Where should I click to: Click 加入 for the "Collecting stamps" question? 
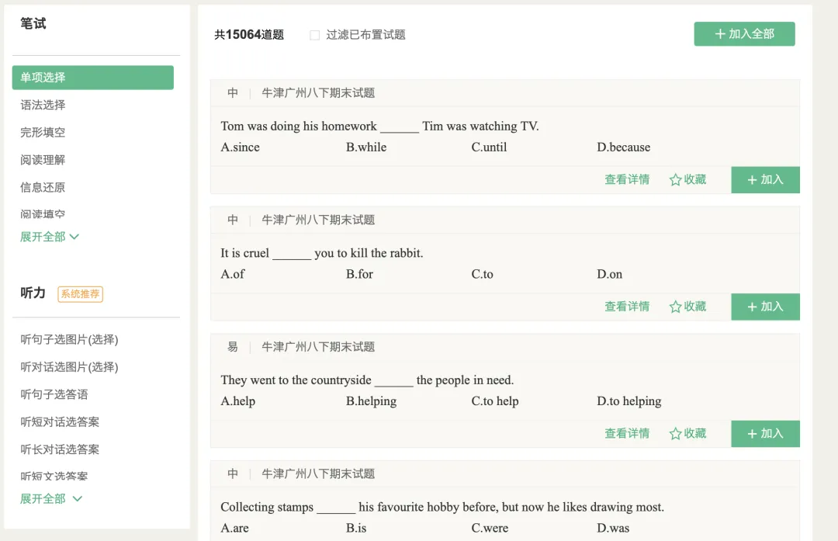pyautogui.click(x=765, y=536)
